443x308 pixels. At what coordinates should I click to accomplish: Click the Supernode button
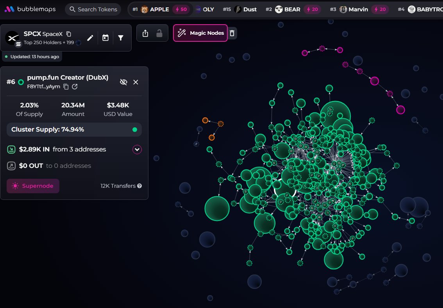click(x=33, y=186)
